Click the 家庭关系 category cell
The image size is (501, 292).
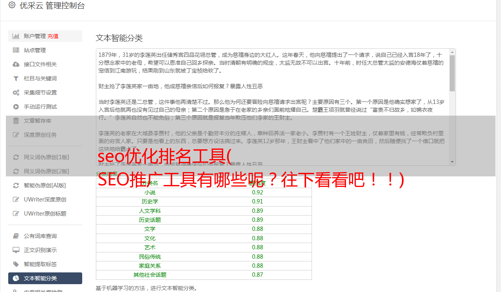150,266
